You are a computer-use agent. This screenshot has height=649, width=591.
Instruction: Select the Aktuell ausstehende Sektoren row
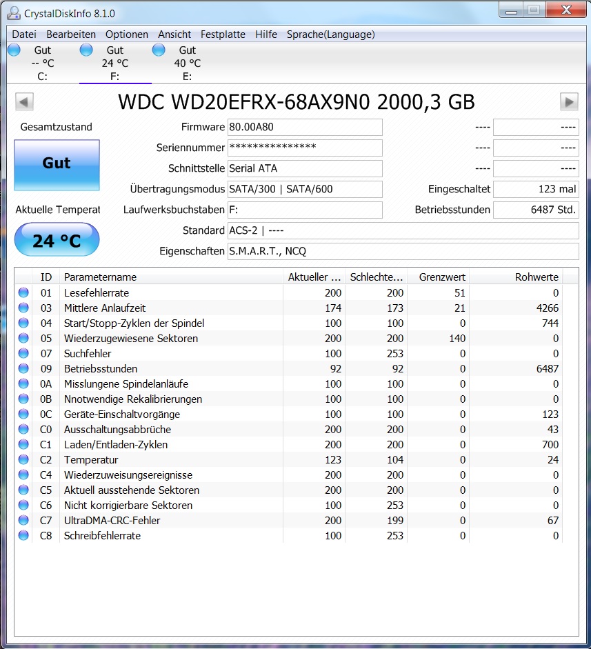point(288,490)
